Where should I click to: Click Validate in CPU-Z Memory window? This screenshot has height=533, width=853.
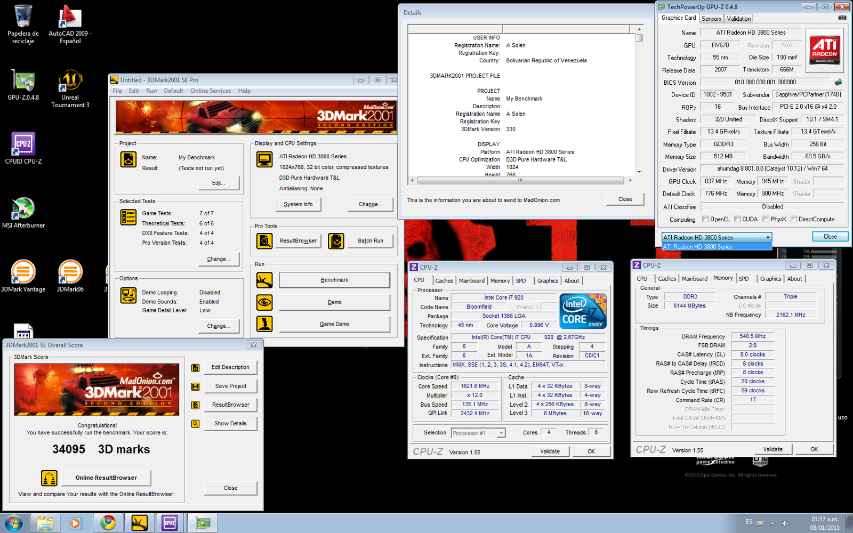tap(772, 449)
